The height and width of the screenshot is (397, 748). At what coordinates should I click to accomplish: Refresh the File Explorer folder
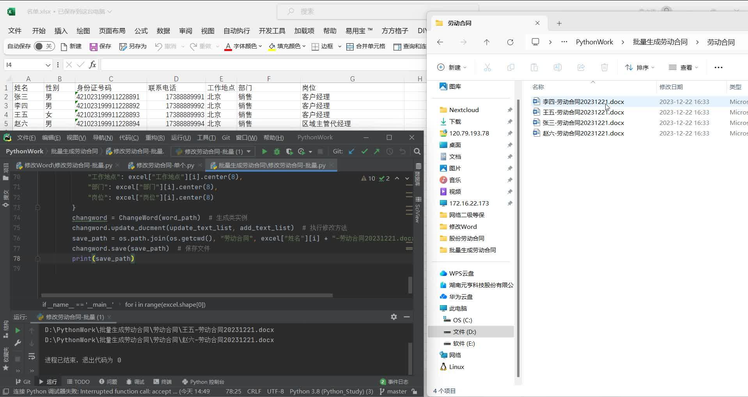[510, 42]
